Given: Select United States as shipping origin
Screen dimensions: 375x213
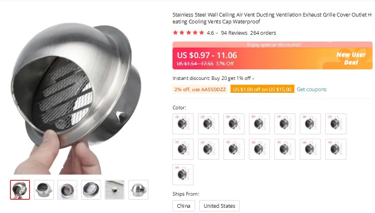Looking at the screenshot, I should point(219,206).
